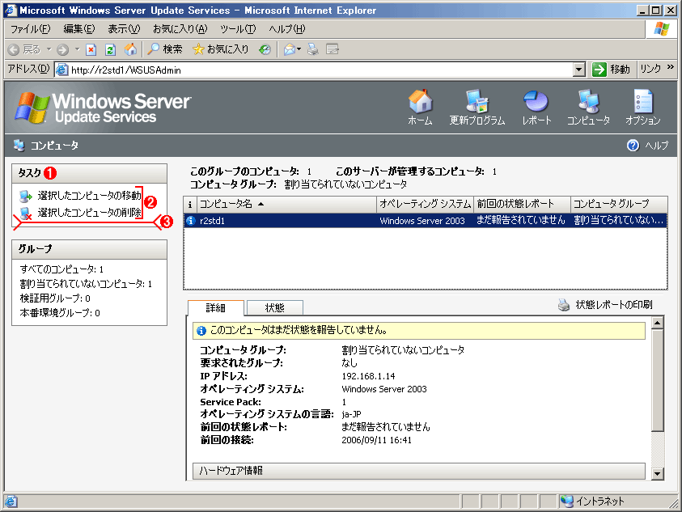The image size is (682, 512).
Task: Open IE search (検索) magnifier button
Action: coord(165,49)
